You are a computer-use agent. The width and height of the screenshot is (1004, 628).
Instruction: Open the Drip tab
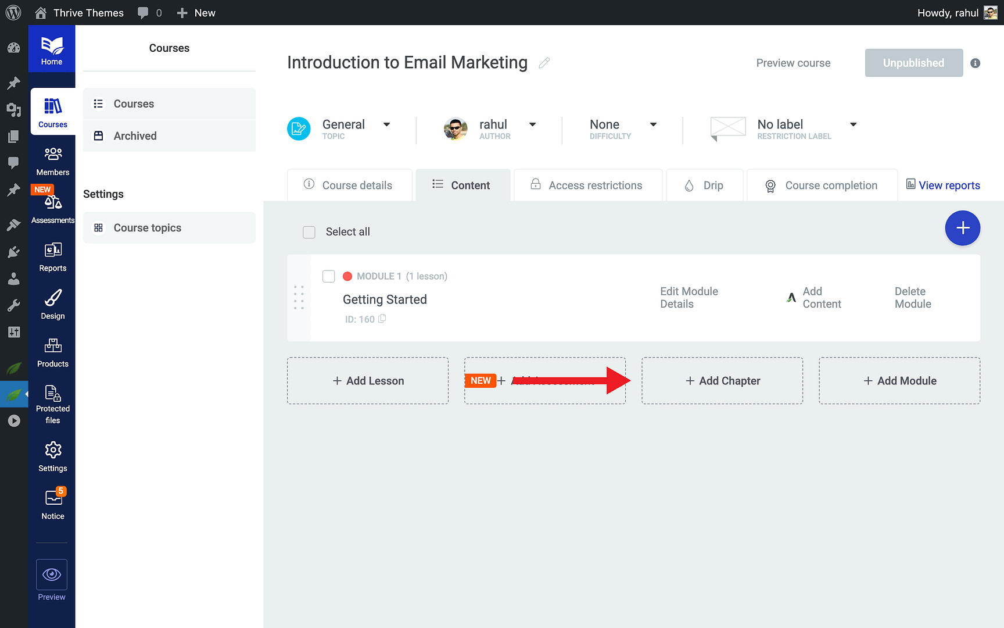point(704,185)
